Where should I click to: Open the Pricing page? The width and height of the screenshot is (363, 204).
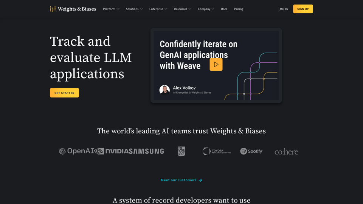pos(239,9)
